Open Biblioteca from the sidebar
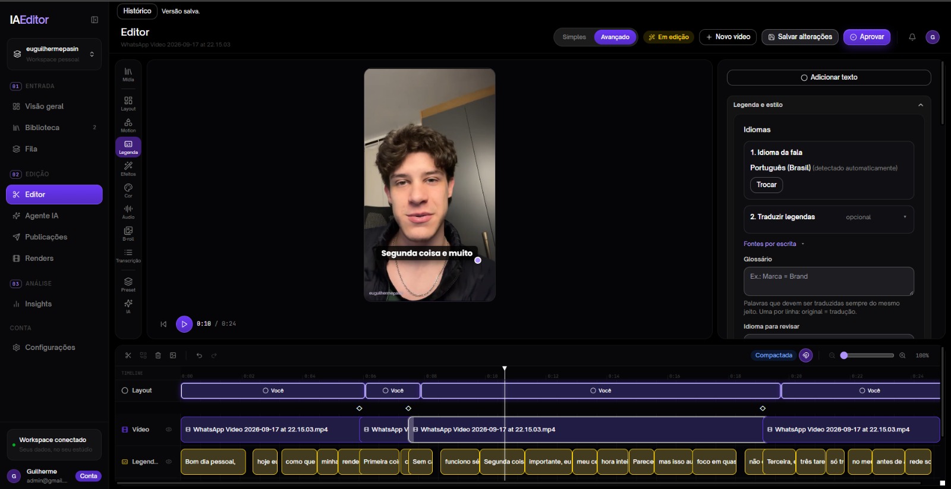Screen dimensions: 951x489 pos(54,128)
